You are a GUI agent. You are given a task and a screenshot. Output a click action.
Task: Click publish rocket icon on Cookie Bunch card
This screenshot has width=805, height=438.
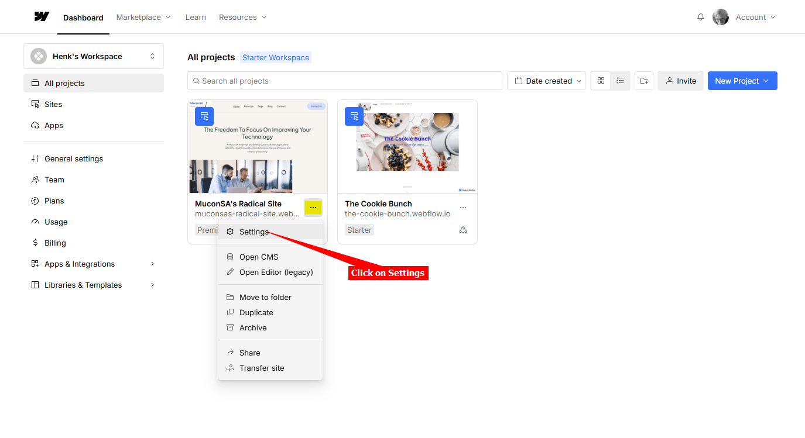pyautogui.click(x=463, y=230)
